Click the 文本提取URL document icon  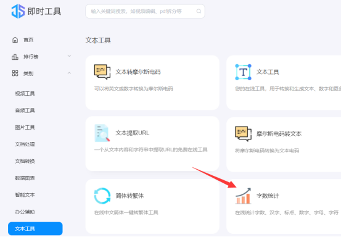(x=102, y=133)
